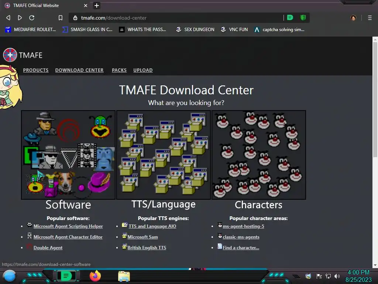Click the icon next to Microsoft Agent Scripting Helper
Viewport: 378px width, 284px height.
coord(30,225)
